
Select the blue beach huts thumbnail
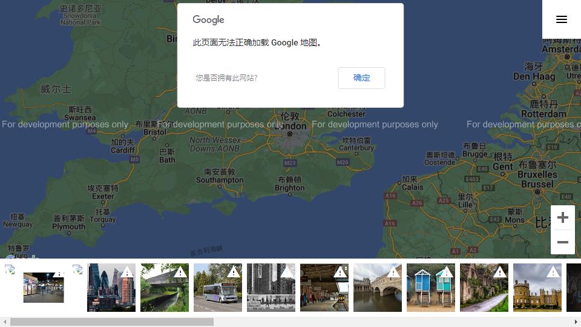click(431, 288)
